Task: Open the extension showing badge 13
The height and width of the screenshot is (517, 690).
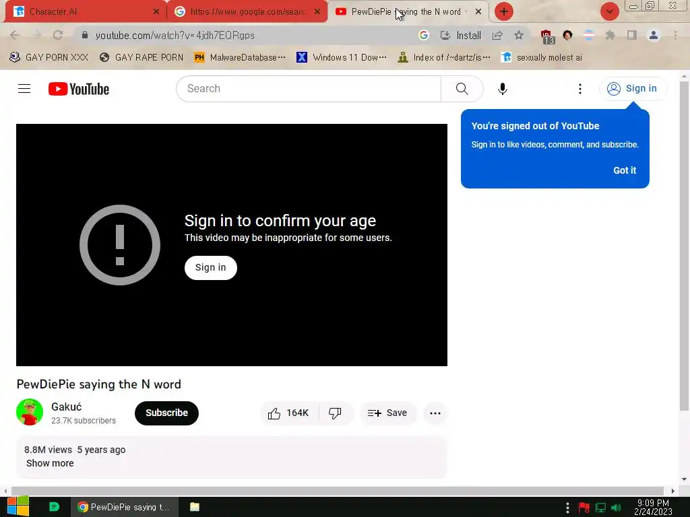Action: (547, 36)
